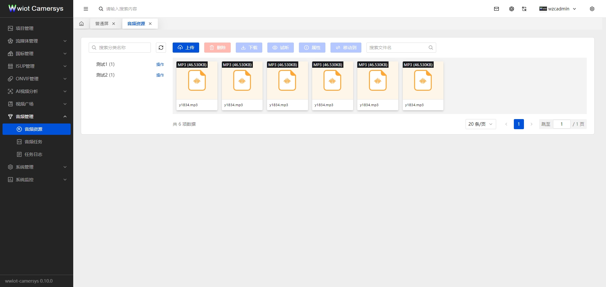Image resolution: width=606 pixels, height=287 pixels.
Task: Expand the 流媒体管理 sidebar menu
Action: (37, 41)
